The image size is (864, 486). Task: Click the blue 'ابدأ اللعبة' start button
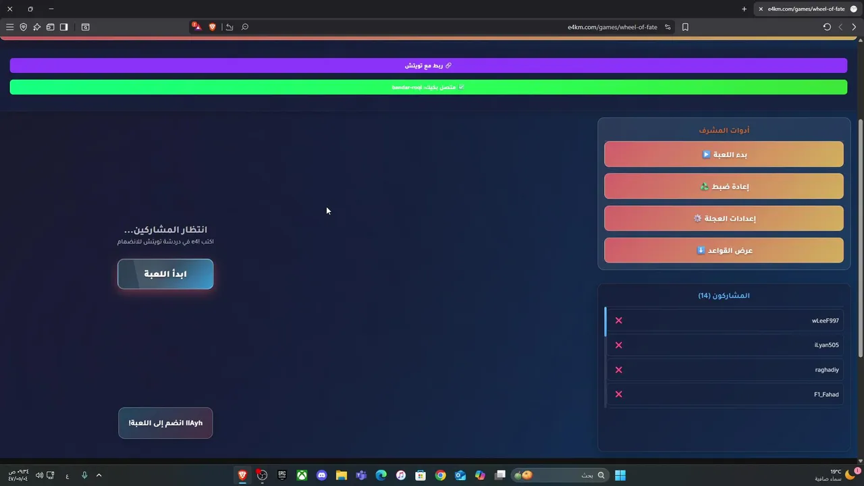[165, 274]
